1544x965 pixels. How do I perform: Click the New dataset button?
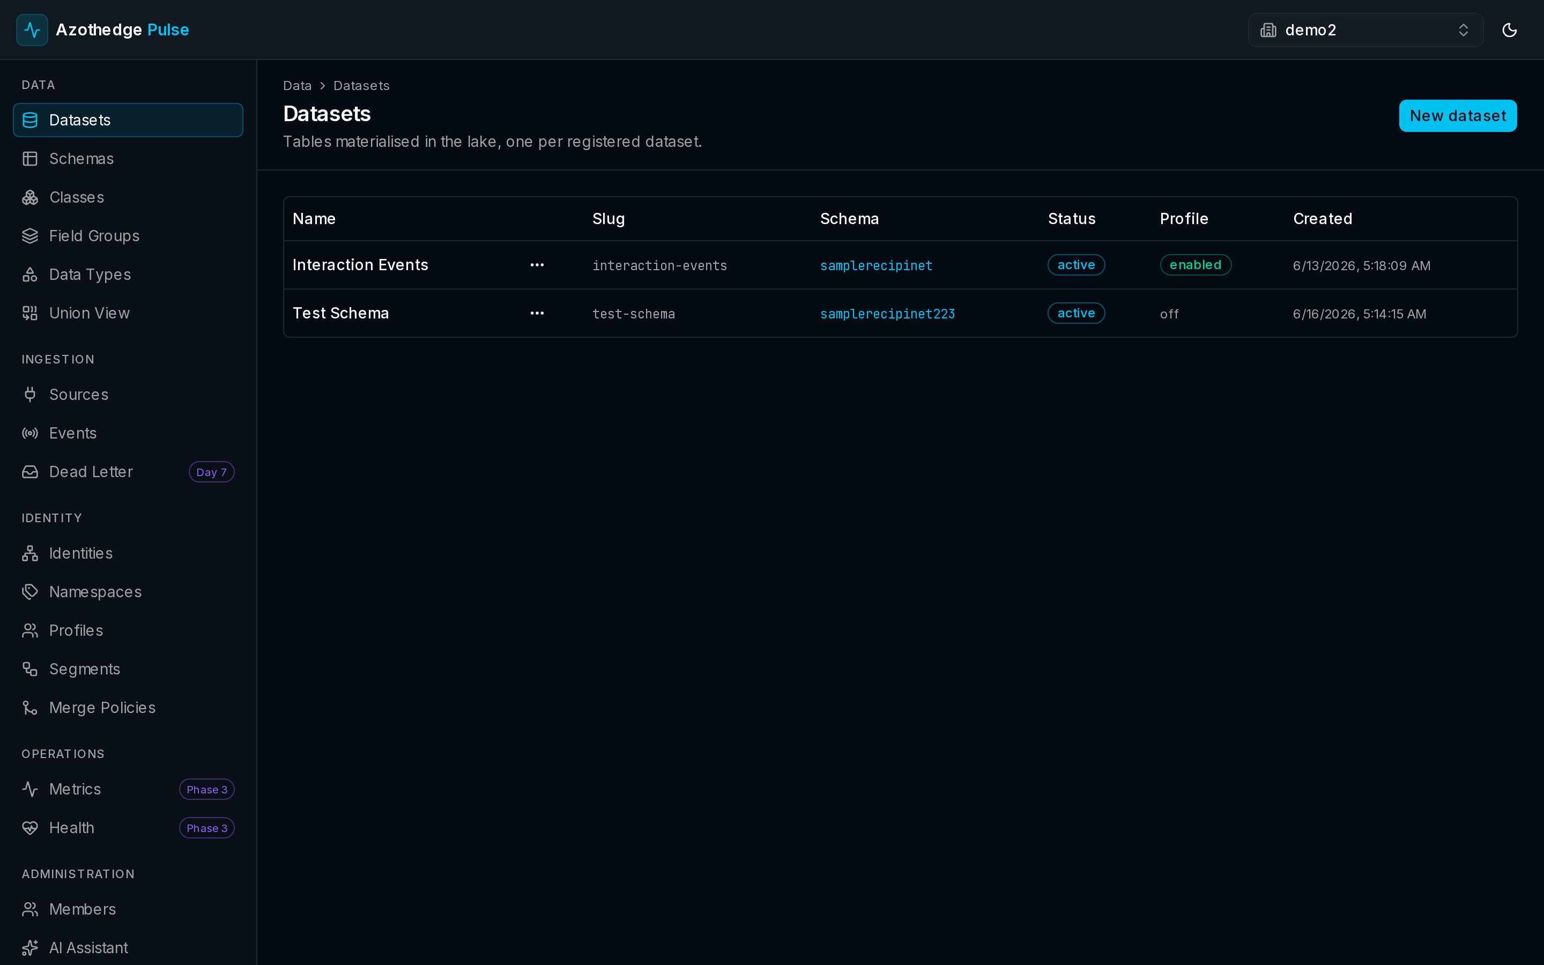(x=1458, y=115)
